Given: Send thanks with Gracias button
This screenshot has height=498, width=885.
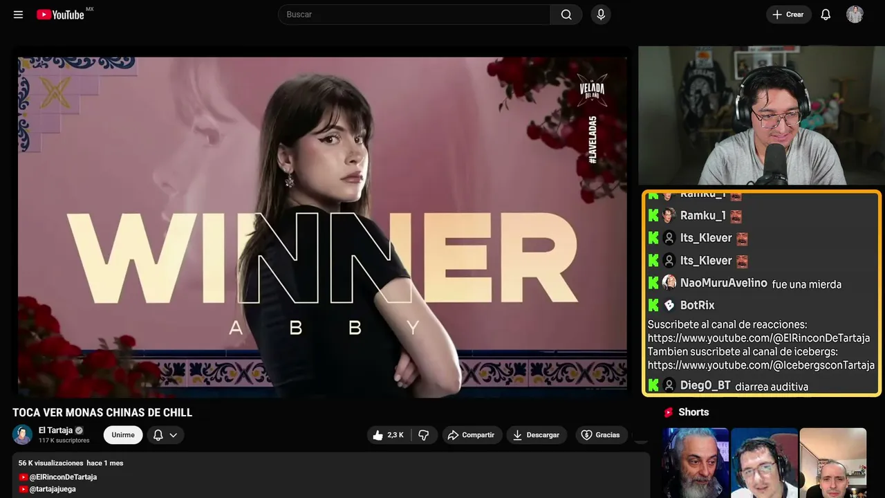Looking at the screenshot, I should pyautogui.click(x=600, y=435).
